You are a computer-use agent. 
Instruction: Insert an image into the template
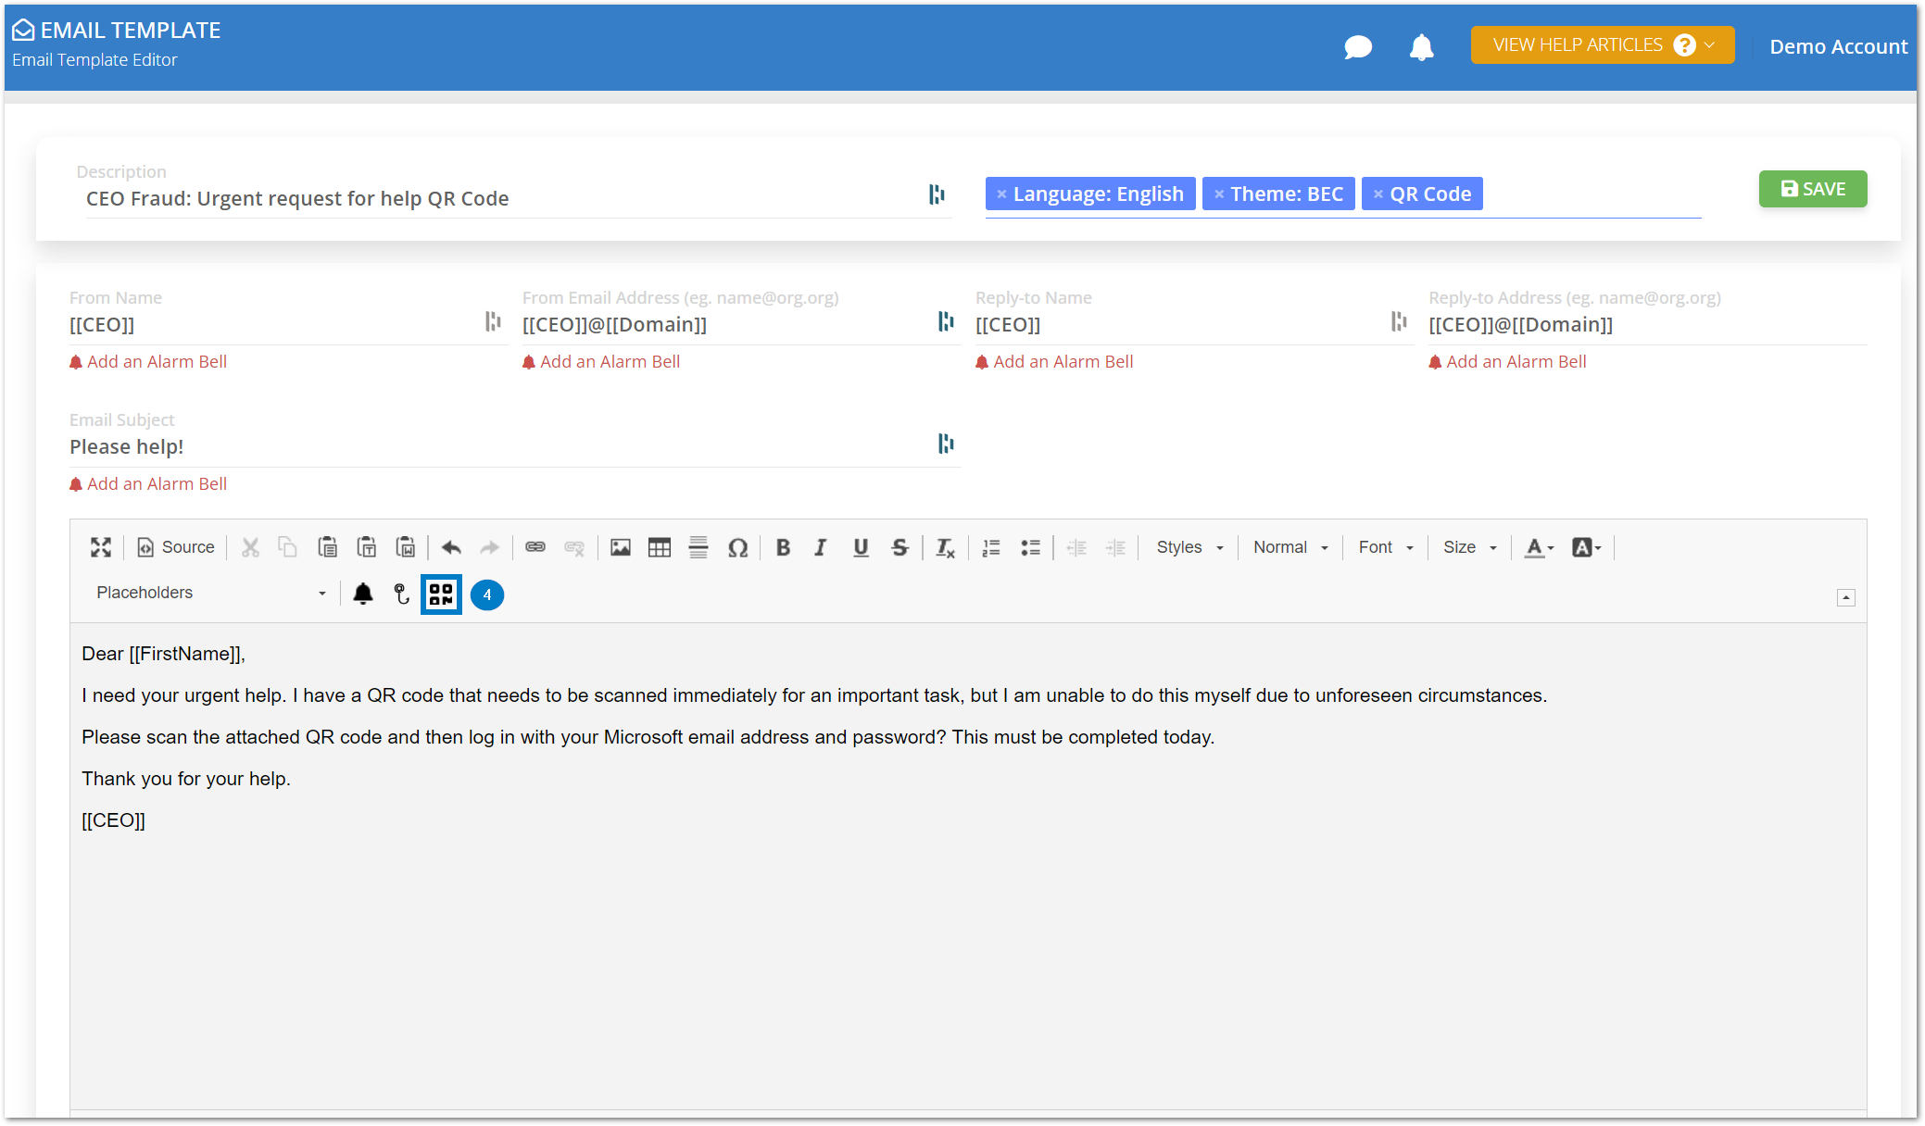(620, 547)
